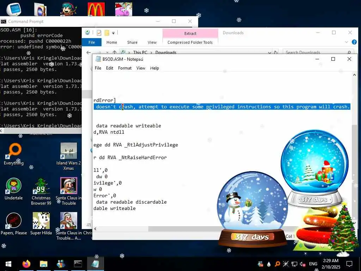Open File Explorer from the taskbar
Screen dimensions: 361x271
click(43, 264)
